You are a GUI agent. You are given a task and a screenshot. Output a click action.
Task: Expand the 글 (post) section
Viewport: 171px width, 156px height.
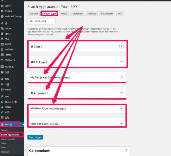[x=122, y=46]
